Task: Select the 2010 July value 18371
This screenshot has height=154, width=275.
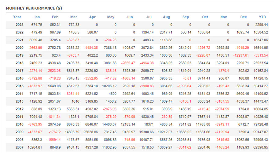Action: [x=149, y=124]
